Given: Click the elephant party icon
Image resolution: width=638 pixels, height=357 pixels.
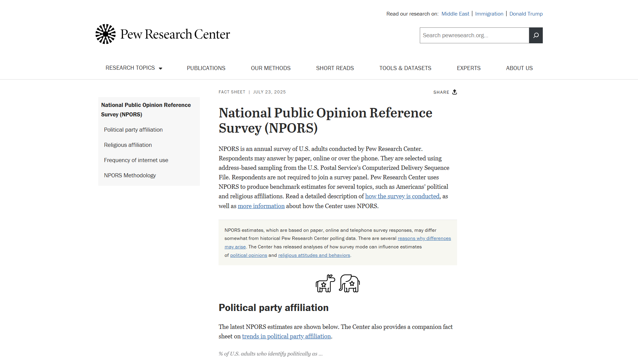Looking at the screenshot, I should click(350, 284).
